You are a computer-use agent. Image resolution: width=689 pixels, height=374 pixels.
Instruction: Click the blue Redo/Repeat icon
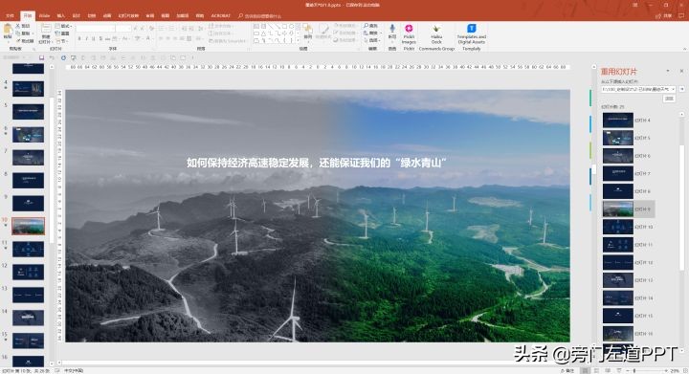point(63,57)
